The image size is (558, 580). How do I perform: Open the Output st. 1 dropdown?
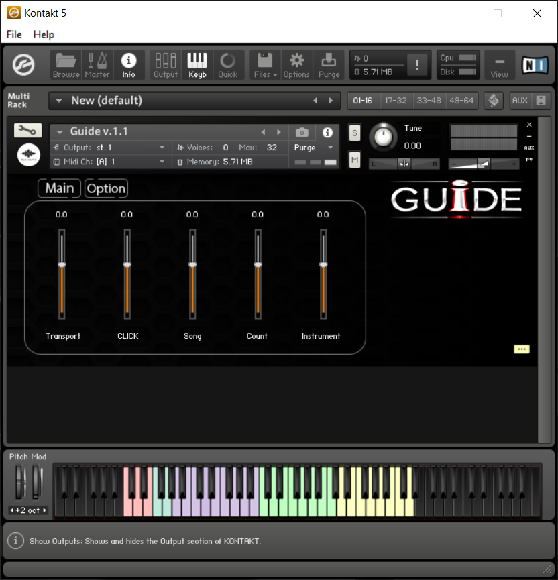click(110, 148)
